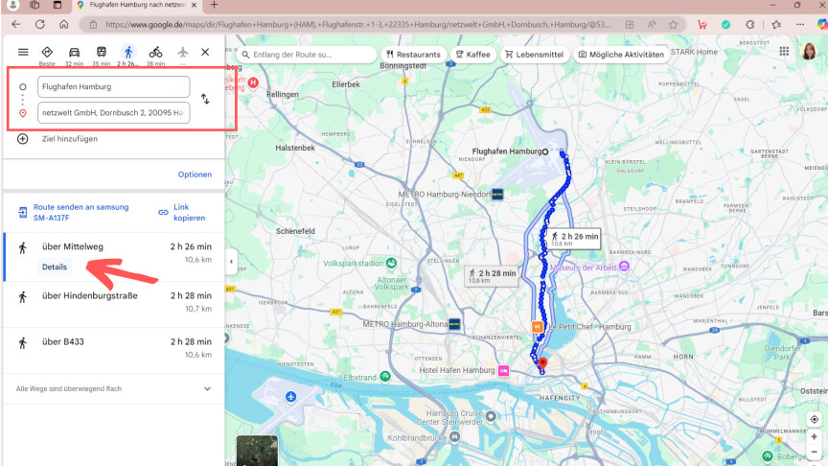Click the Volksparkstadion marker

tap(391, 263)
